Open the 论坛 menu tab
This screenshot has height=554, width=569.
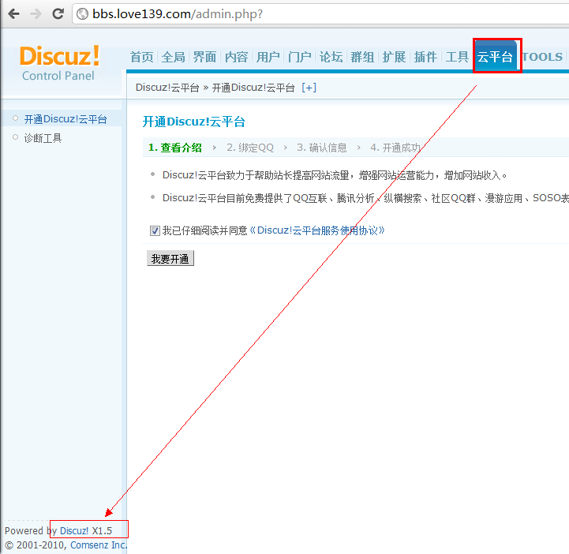pos(331,57)
